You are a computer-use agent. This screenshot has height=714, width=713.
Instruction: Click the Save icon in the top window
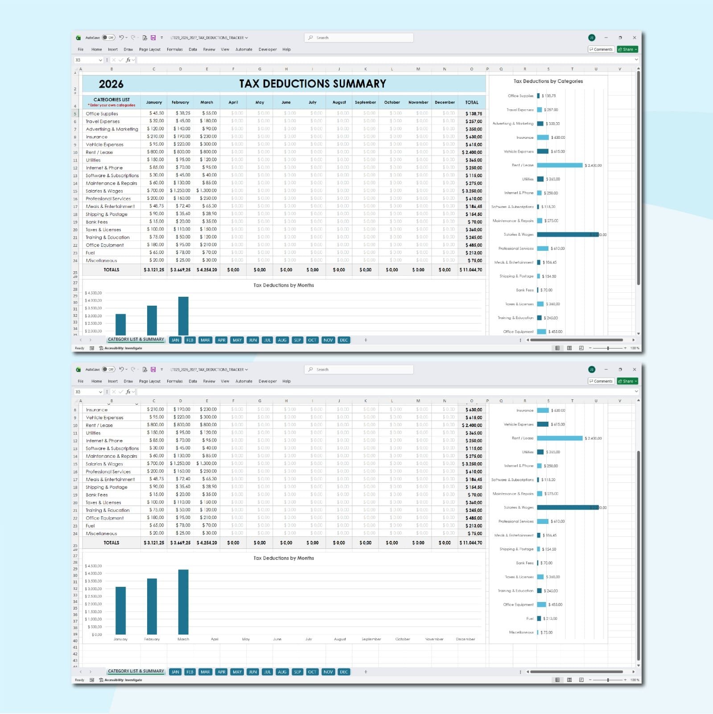point(153,38)
